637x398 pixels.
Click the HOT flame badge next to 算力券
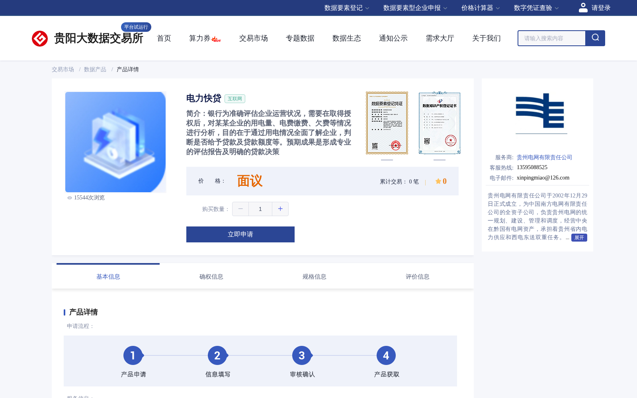[x=216, y=39]
